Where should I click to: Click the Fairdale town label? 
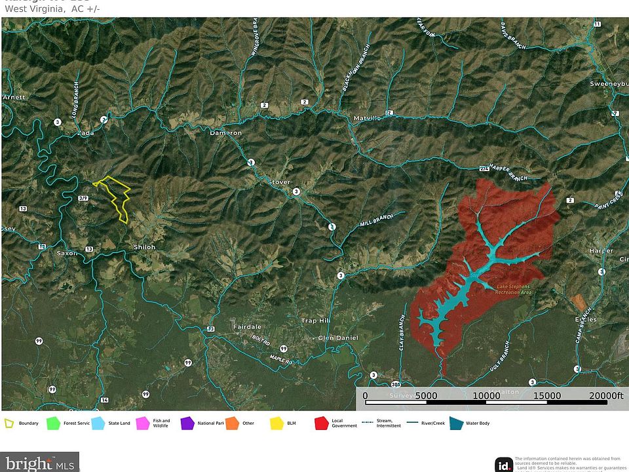(247, 326)
